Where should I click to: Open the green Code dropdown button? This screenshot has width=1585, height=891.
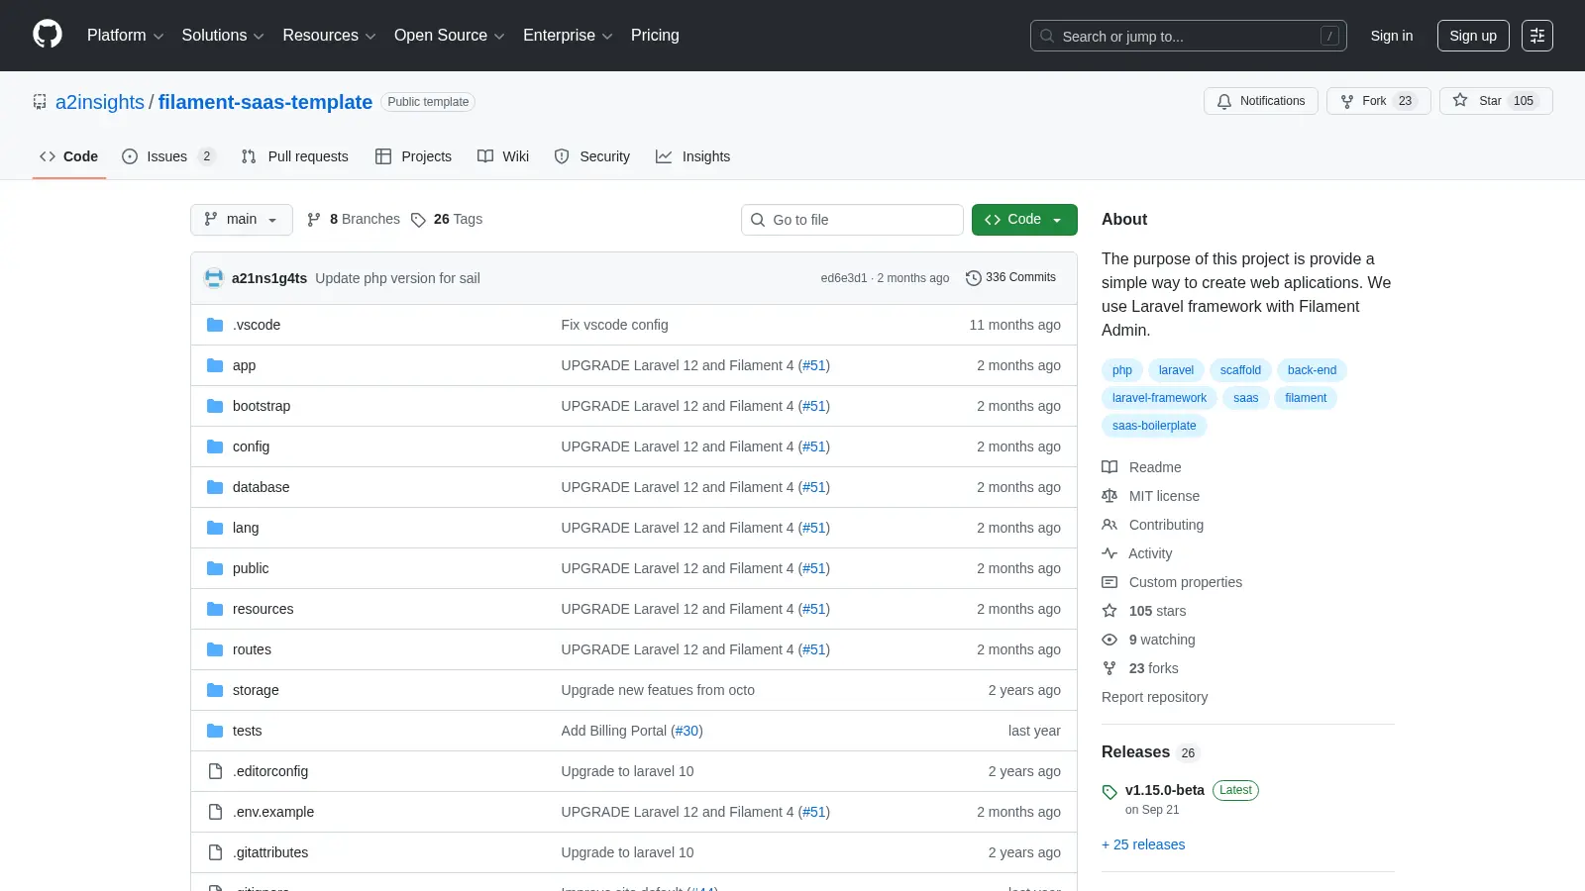coord(1024,220)
